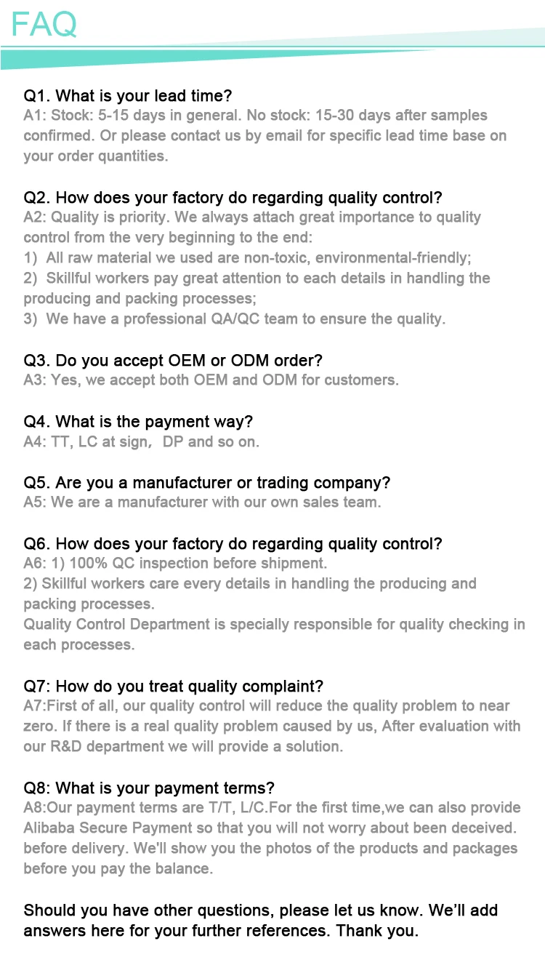Viewport: 545px width, 957px height.
Task: Click answer A1 about stock days
Action: (x=254, y=116)
